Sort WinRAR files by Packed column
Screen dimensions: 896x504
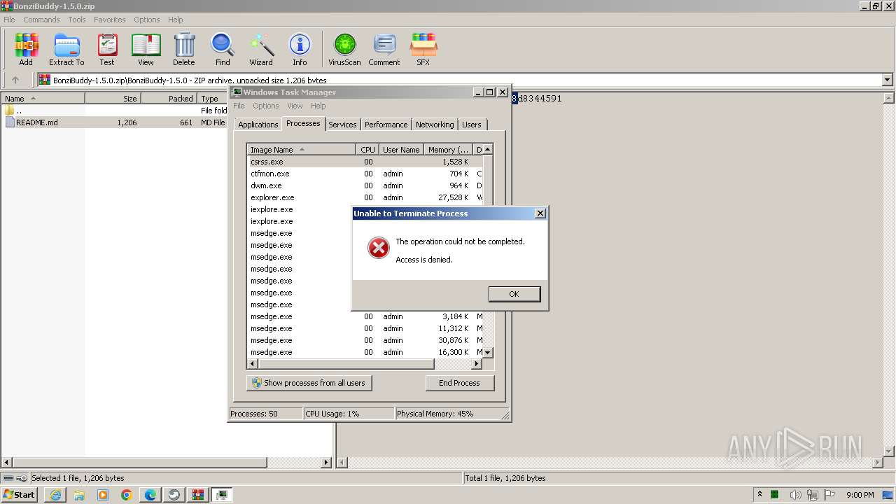(169, 99)
